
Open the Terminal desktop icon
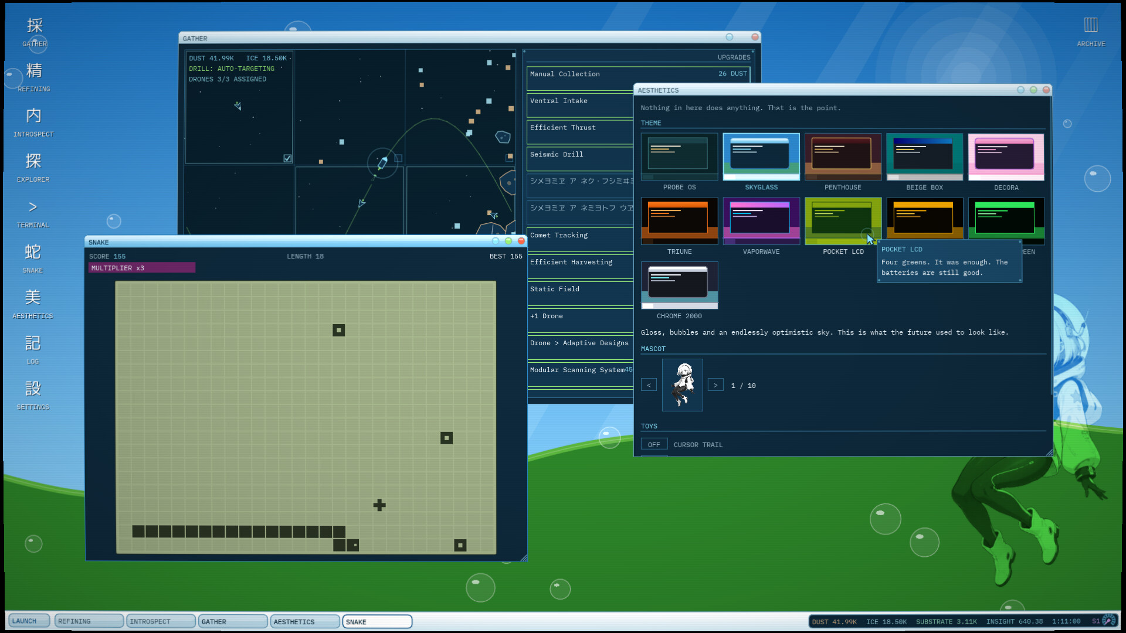tap(33, 213)
